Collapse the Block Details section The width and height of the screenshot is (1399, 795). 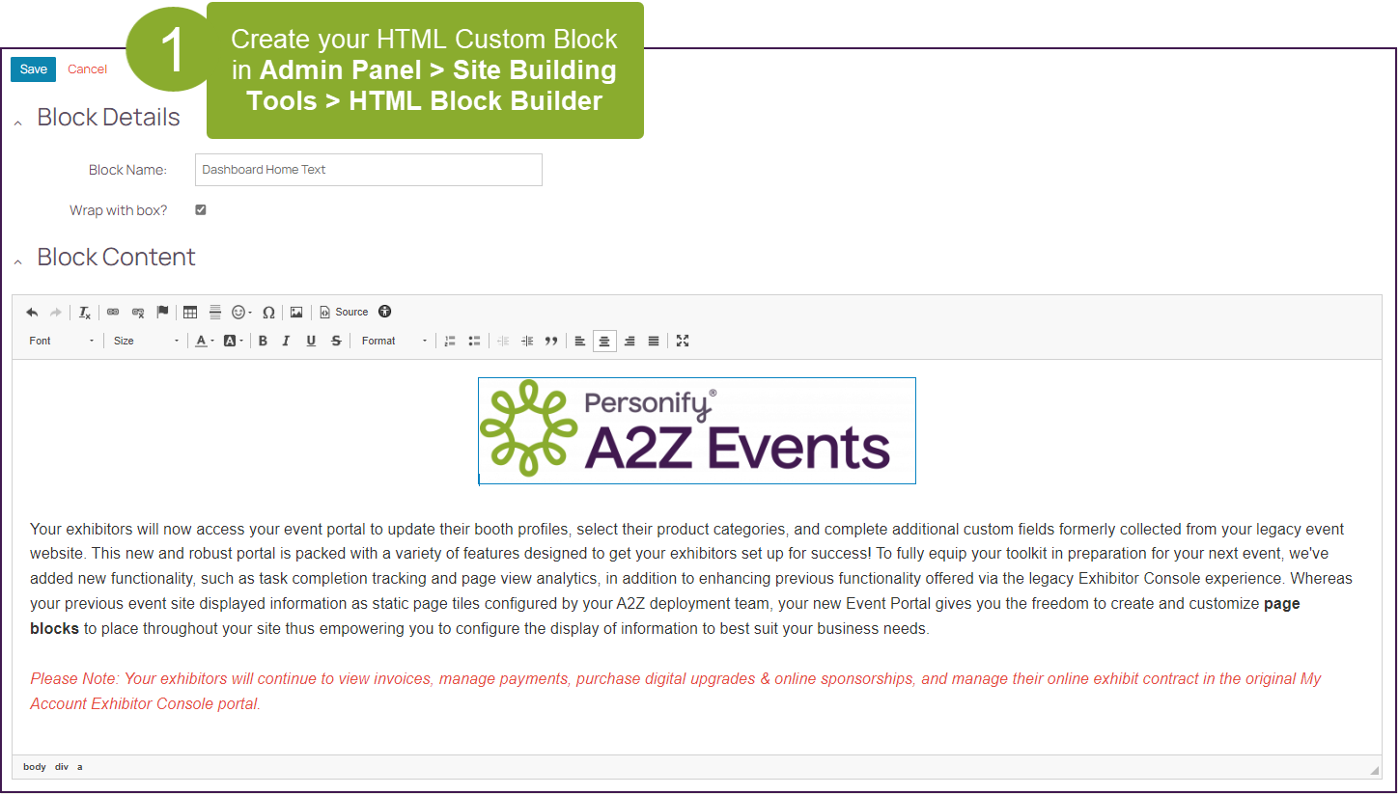click(17, 122)
